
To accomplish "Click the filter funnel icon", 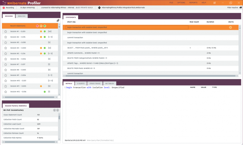I will [241, 8].
